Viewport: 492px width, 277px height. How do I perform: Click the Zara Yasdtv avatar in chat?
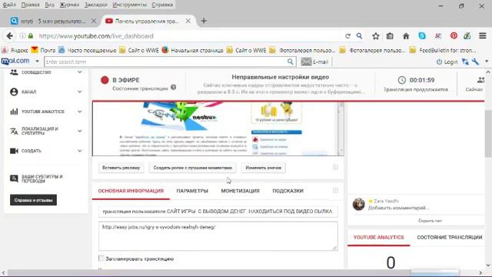[x=359, y=205]
